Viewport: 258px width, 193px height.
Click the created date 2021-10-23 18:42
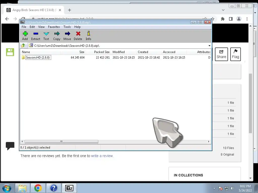coord(149,58)
